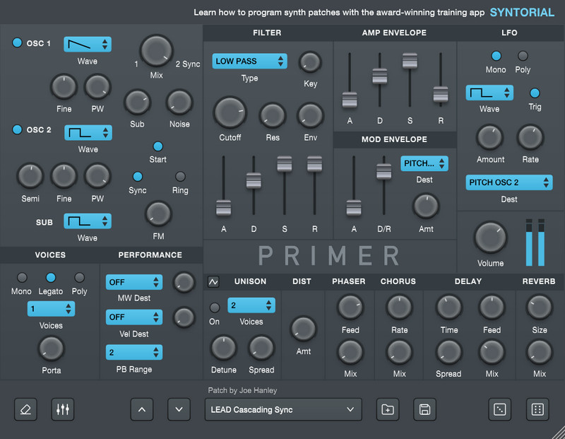Viewport: 565px width, 439px height.
Task: Click the Filter envelope Decay slider
Action: pyautogui.click(x=254, y=181)
